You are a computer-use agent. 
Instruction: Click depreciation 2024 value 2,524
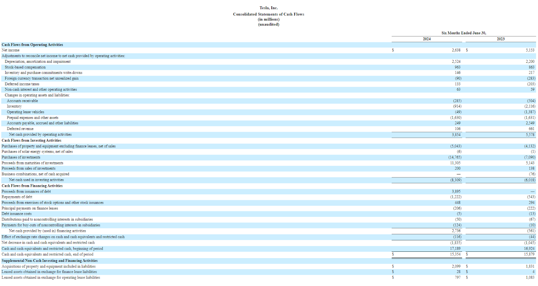pyautogui.click(x=456, y=62)
